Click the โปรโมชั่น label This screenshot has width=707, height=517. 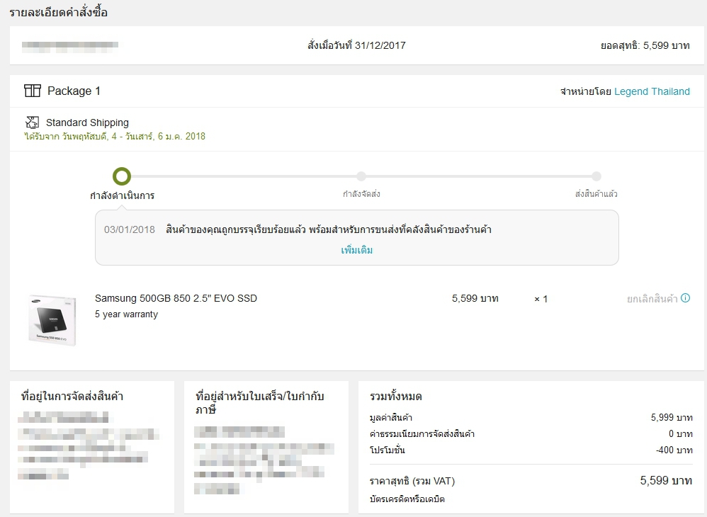click(388, 450)
